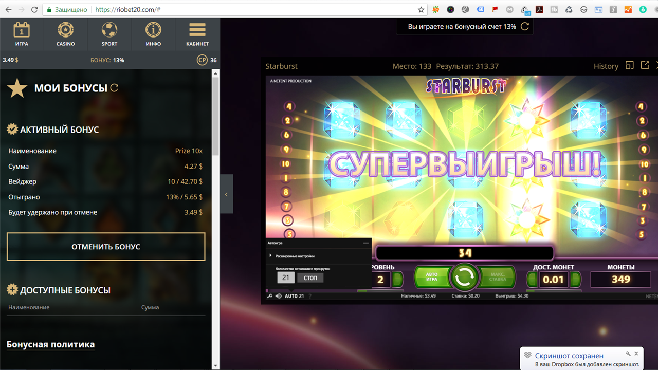Open the History link
Viewport: 658px width, 370px height.
click(x=606, y=66)
